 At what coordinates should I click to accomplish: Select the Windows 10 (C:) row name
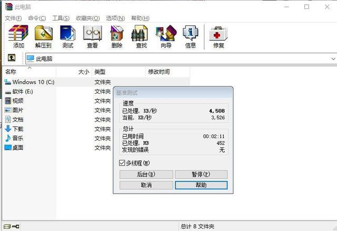33,82
